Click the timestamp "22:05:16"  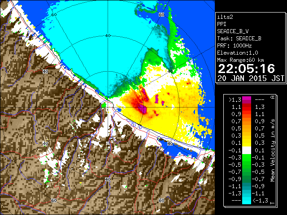pyautogui.click(x=246, y=69)
